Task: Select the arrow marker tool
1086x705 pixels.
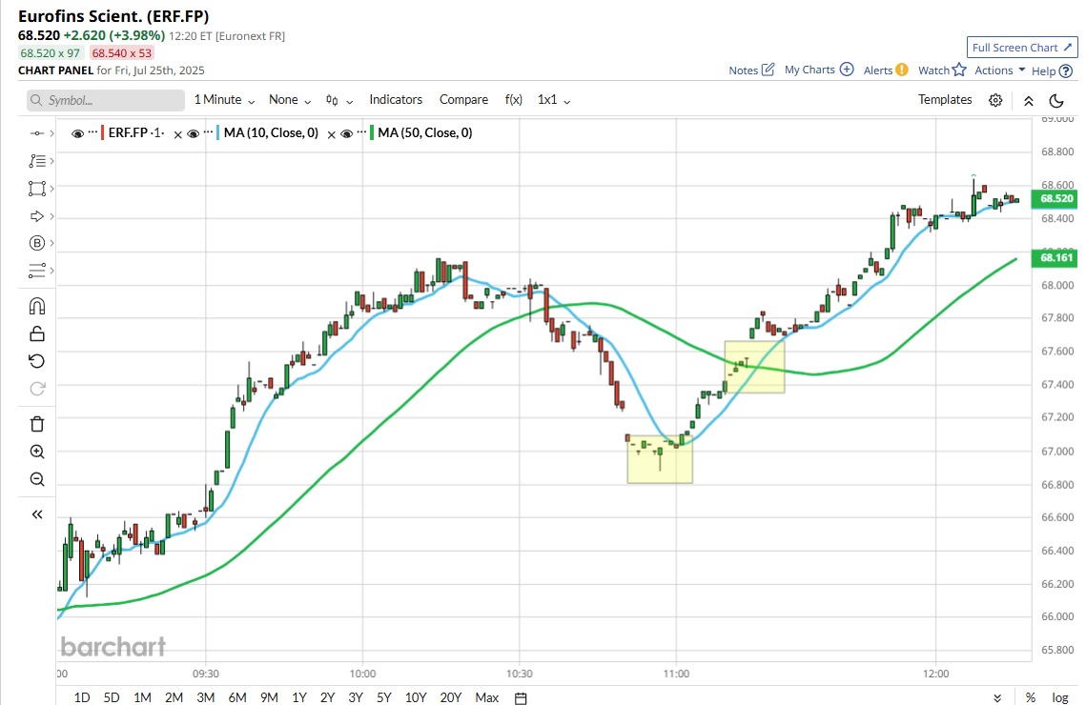Action: coord(36,216)
